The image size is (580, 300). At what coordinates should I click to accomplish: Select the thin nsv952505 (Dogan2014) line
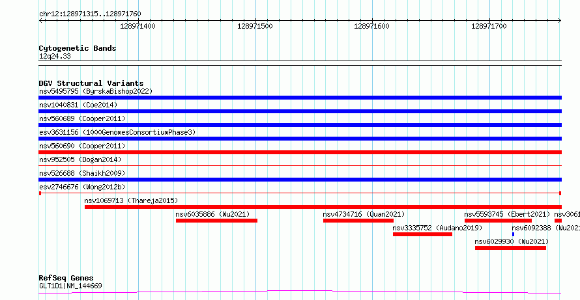coord(300,166)
